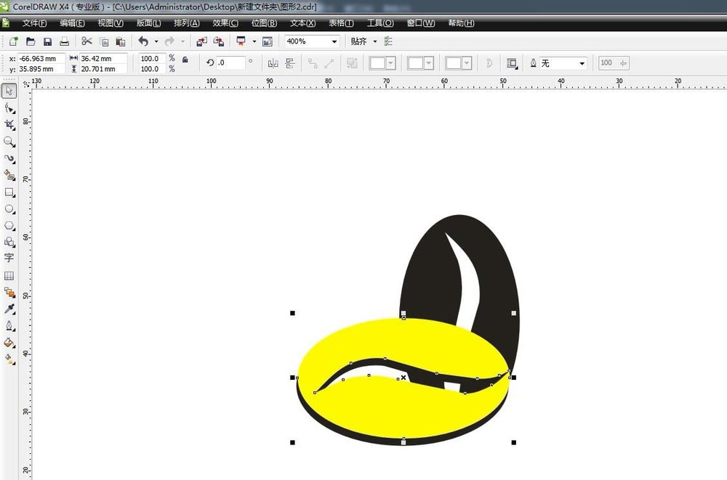Toggle horizontal mirror button
This screenshot has height=480, width=727.
pos(273,63)
